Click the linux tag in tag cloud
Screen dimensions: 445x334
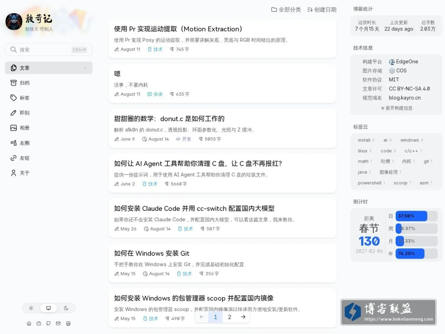pos(365,151)
